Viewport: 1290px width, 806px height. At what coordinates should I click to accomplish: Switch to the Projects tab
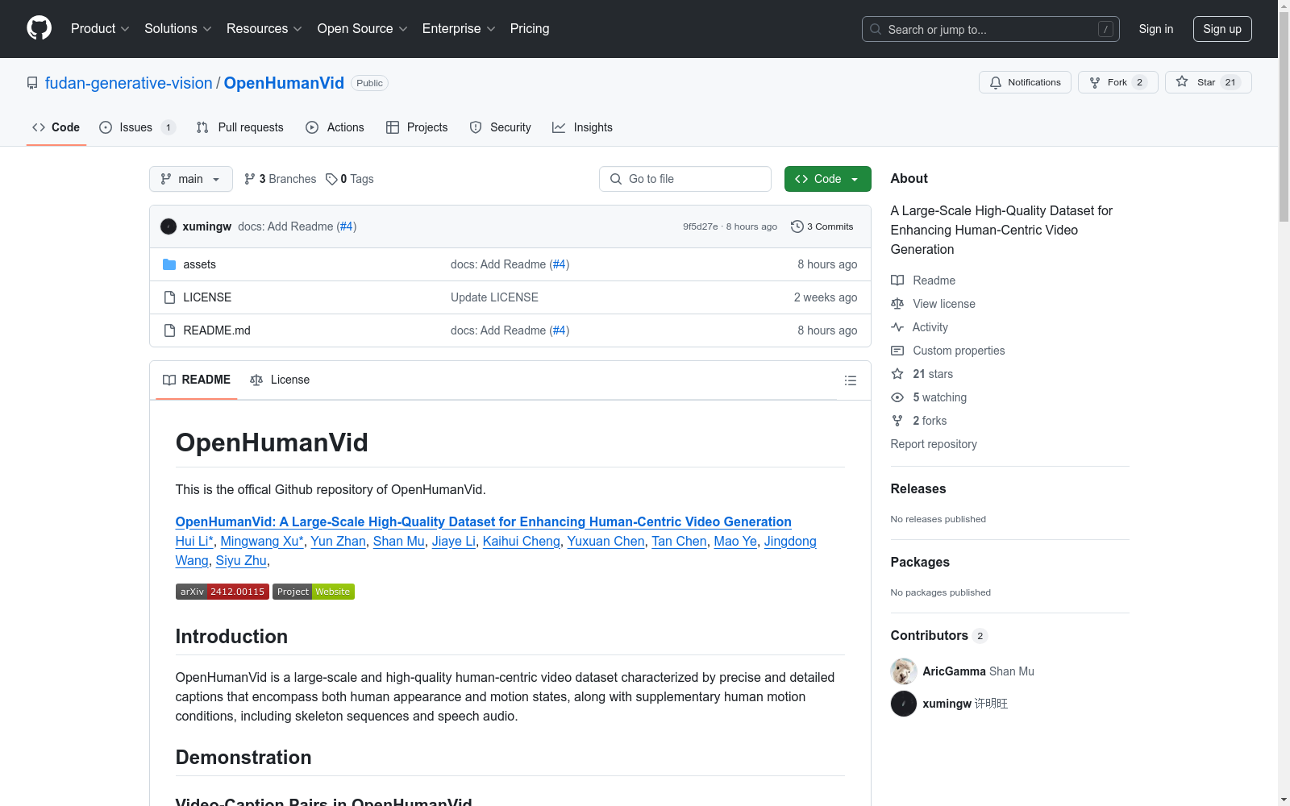417,127
